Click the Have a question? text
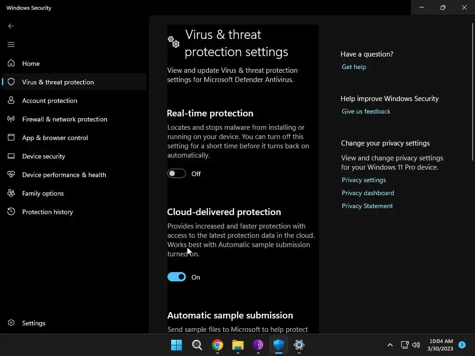Viewport: 475px width, 356px height. point(367,54)
